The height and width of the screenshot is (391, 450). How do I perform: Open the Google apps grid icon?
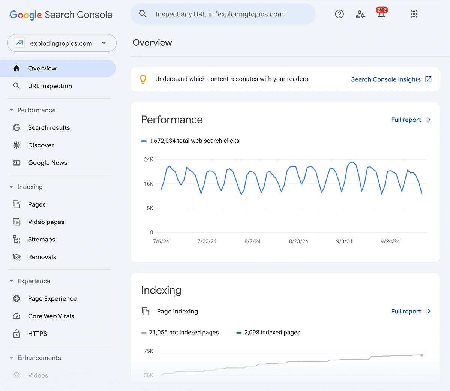coord(414,14)
